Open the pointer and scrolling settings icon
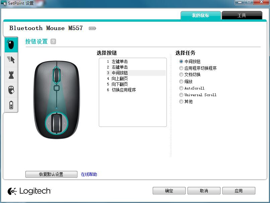Image resolution: width=270 pixels, height=203 pixels. (x=11, y=60)
